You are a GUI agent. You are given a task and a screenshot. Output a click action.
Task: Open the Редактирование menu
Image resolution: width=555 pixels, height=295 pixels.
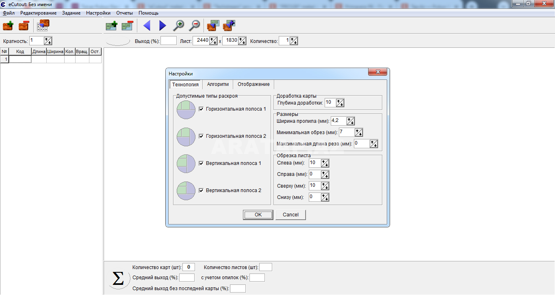click(x=38, y=13)
